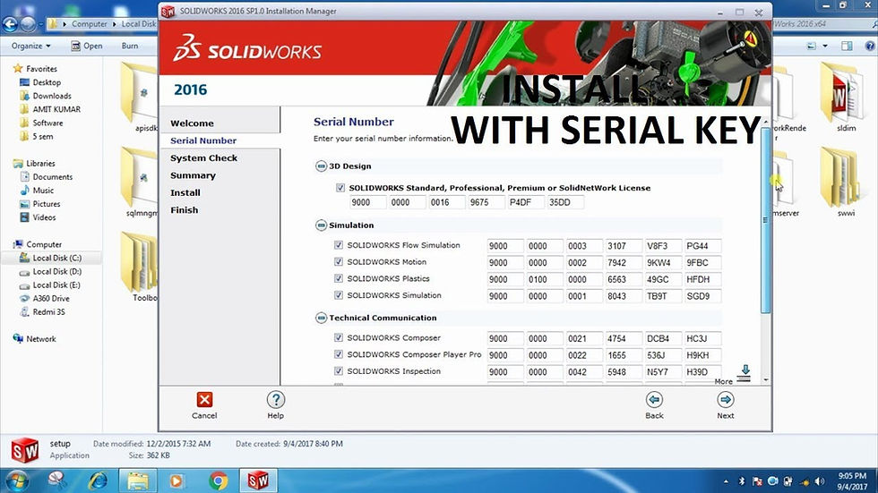Image resolution: width=878 pixels, height=493 pixels.
Task: Click the More download arrow icon
Action: coord(745,373)
